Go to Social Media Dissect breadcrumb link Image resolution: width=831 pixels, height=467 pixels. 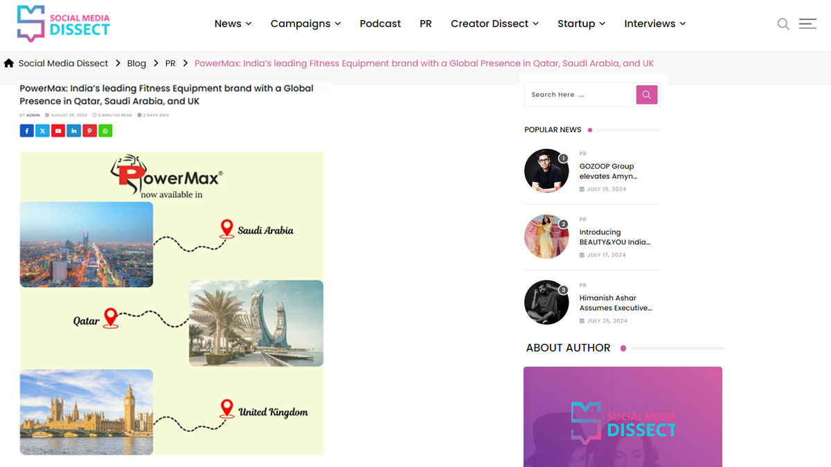pos(63,63)
